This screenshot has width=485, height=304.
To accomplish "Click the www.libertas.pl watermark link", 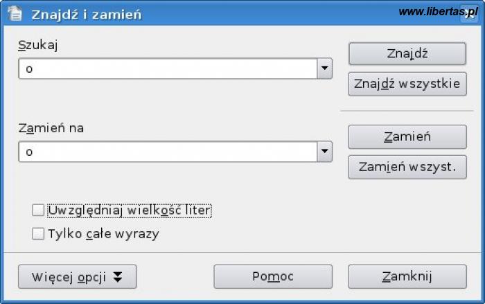I will tap(438, 11).
